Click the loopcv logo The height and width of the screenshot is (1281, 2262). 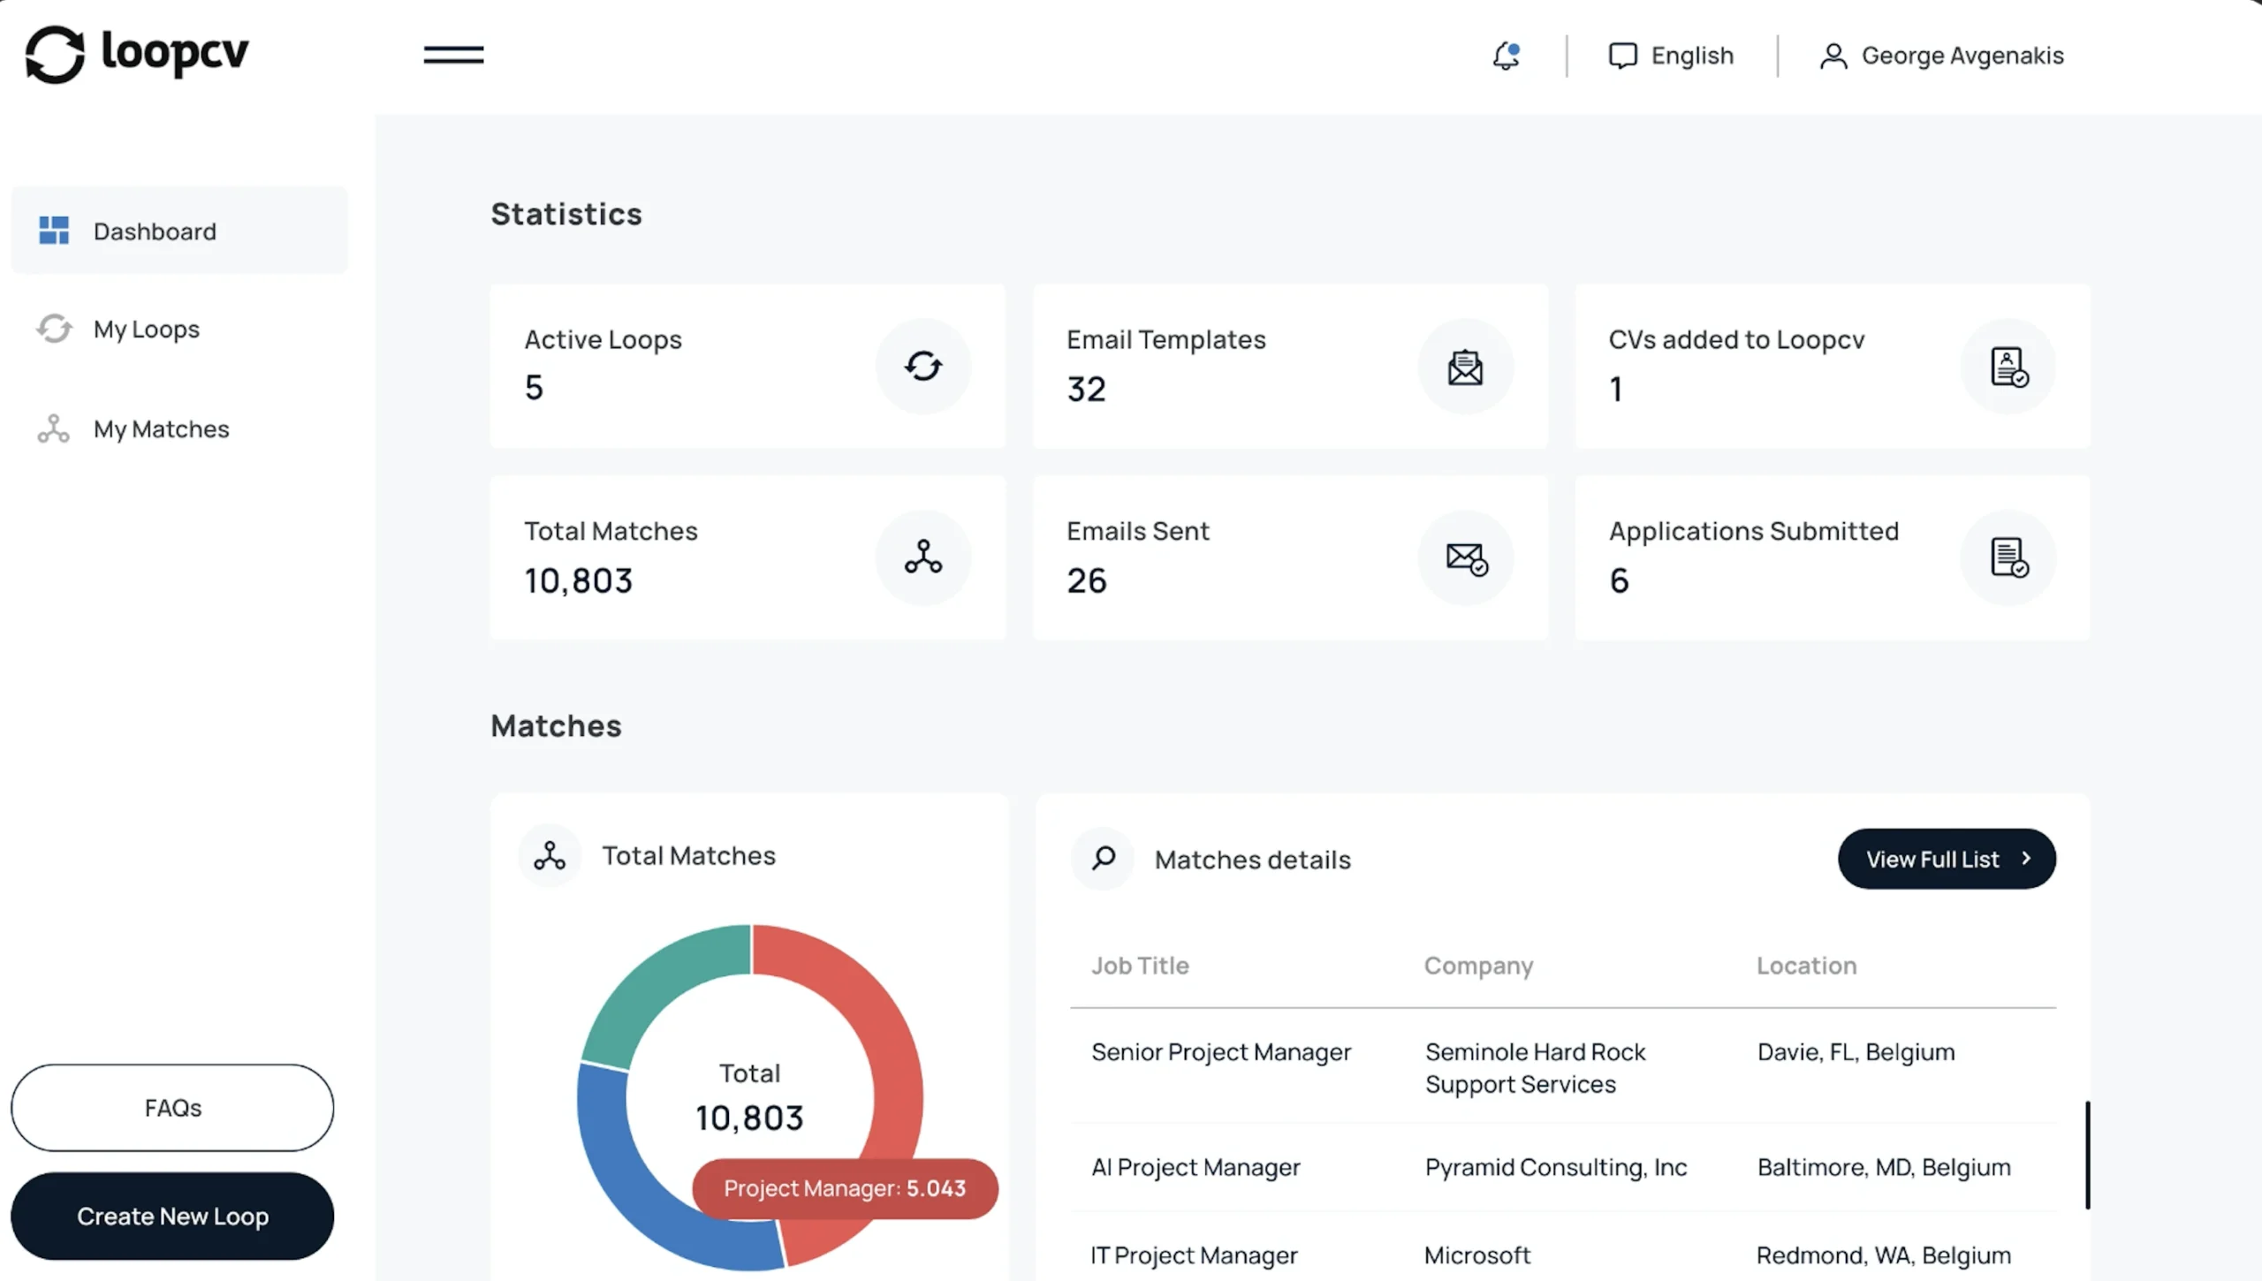tap(137, 54)
